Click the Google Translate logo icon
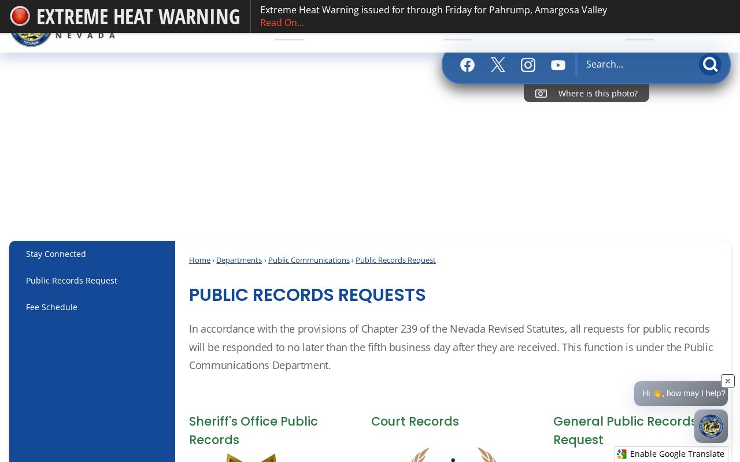Image resolution: width=740 pixels, height=462 pixels. point(621,454)
